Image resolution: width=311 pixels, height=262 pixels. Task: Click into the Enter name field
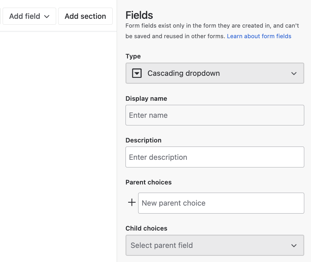pos(215,115)
